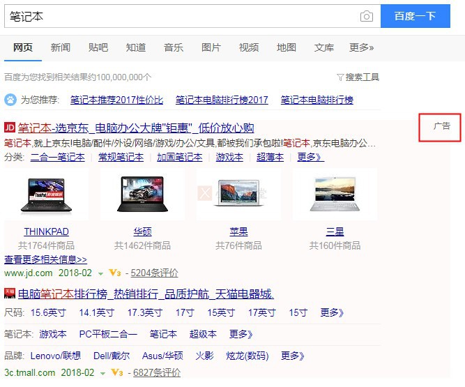Open the 华硕 brand link
465x387 pixels.
coord(142,232)
